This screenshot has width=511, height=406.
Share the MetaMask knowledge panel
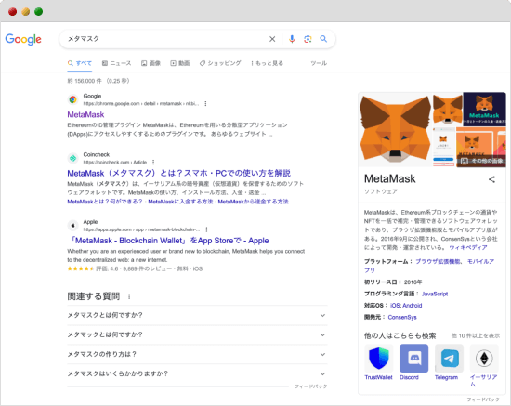491,179
